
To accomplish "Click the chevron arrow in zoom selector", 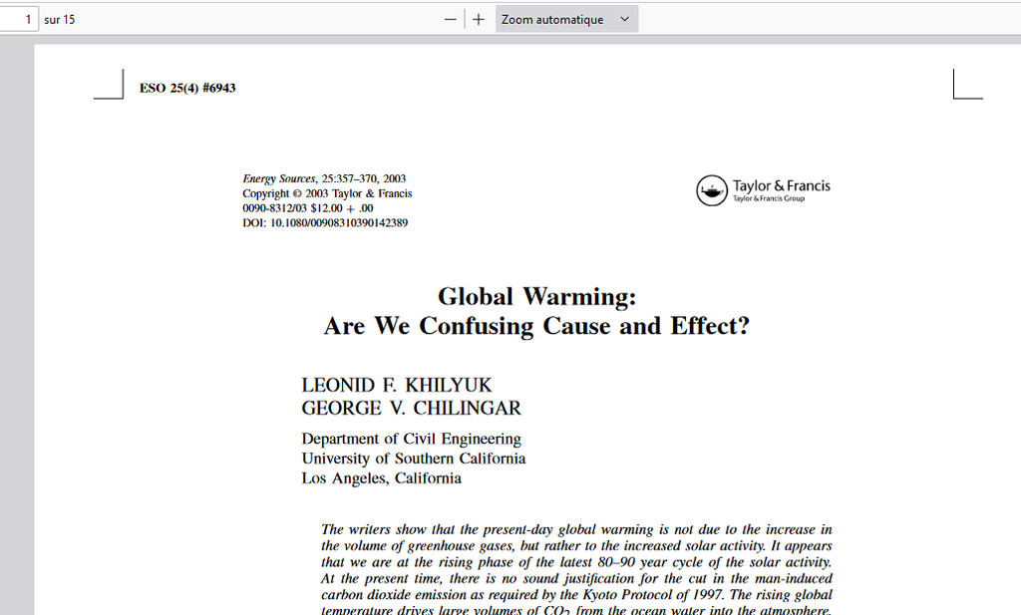I will point(625,19).
